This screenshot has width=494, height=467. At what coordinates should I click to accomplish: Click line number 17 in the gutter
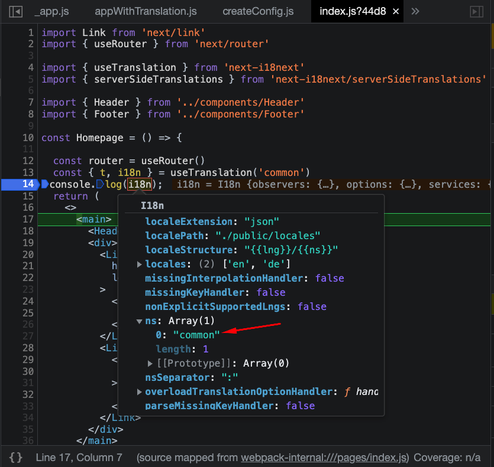(x=28, y=219)
